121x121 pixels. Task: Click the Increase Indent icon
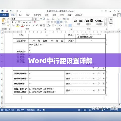tap(68, 19)
